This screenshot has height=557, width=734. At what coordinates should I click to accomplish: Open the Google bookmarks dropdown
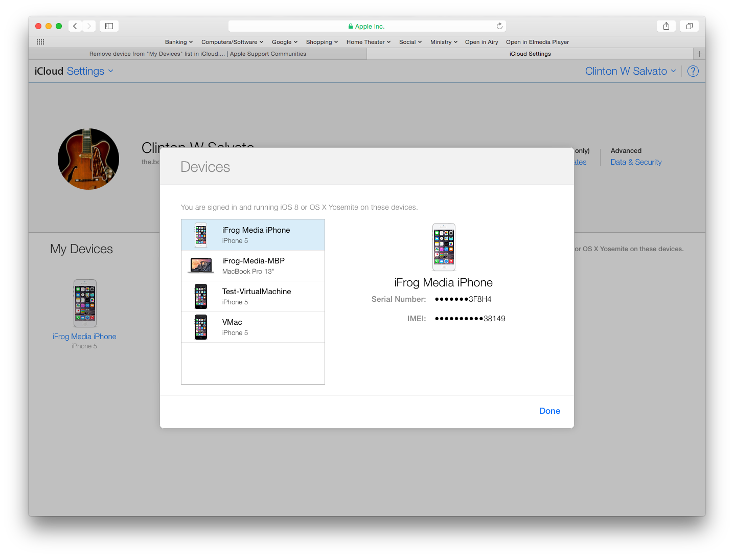285,42
